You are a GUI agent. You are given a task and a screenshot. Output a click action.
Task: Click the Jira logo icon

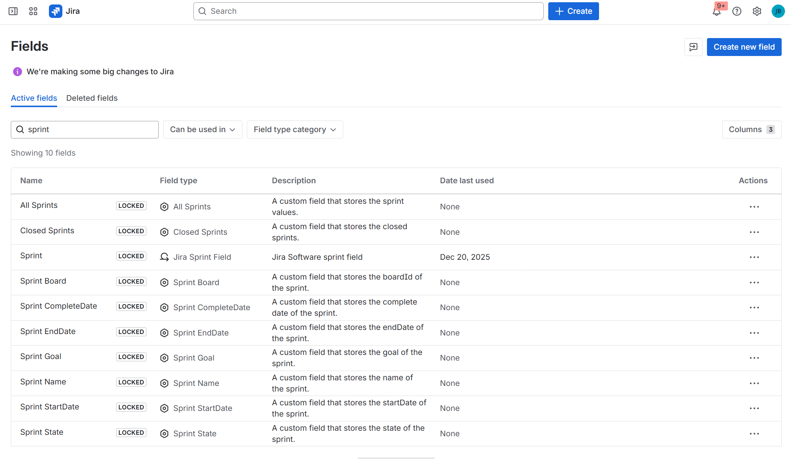coord(56,11)
